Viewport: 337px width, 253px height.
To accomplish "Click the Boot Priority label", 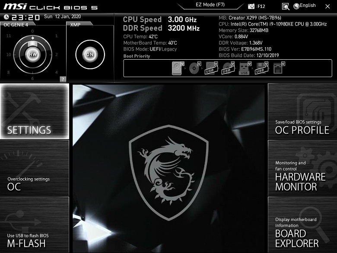I will point(137,56).
